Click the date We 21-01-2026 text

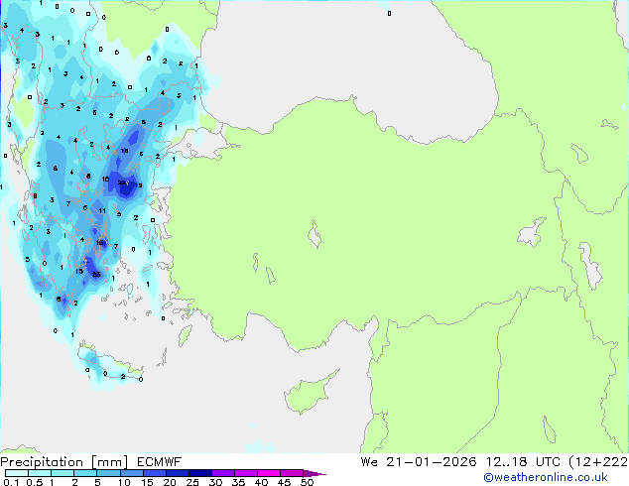(x=419, y=462)
